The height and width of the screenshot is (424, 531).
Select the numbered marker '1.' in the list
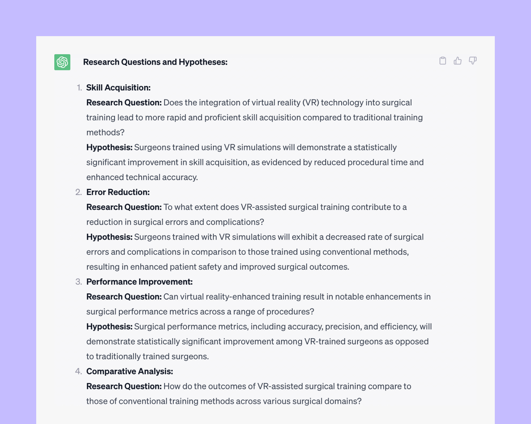(79, 88)
